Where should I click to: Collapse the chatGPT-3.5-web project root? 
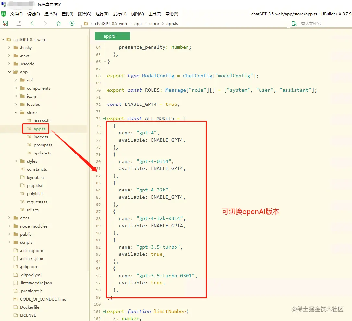point(3,39)
